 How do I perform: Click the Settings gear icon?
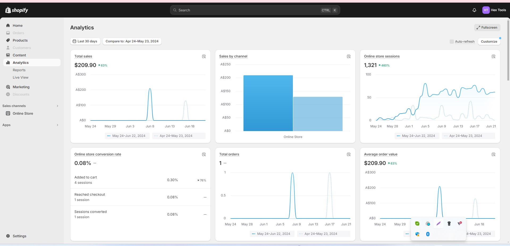coord(8,236)
